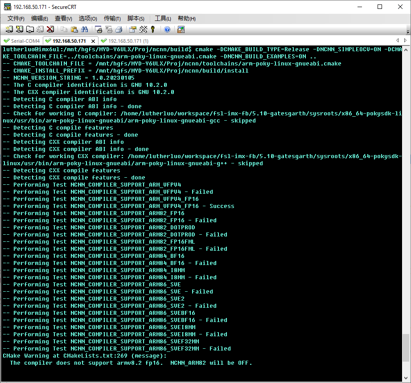
Task: Click the terminal vertical scrollbar thumb
Action: 405,347
